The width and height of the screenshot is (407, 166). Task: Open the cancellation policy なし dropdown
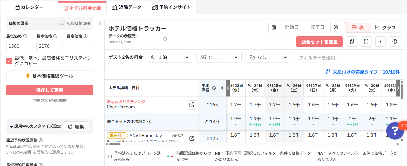(x=219, y=57)
